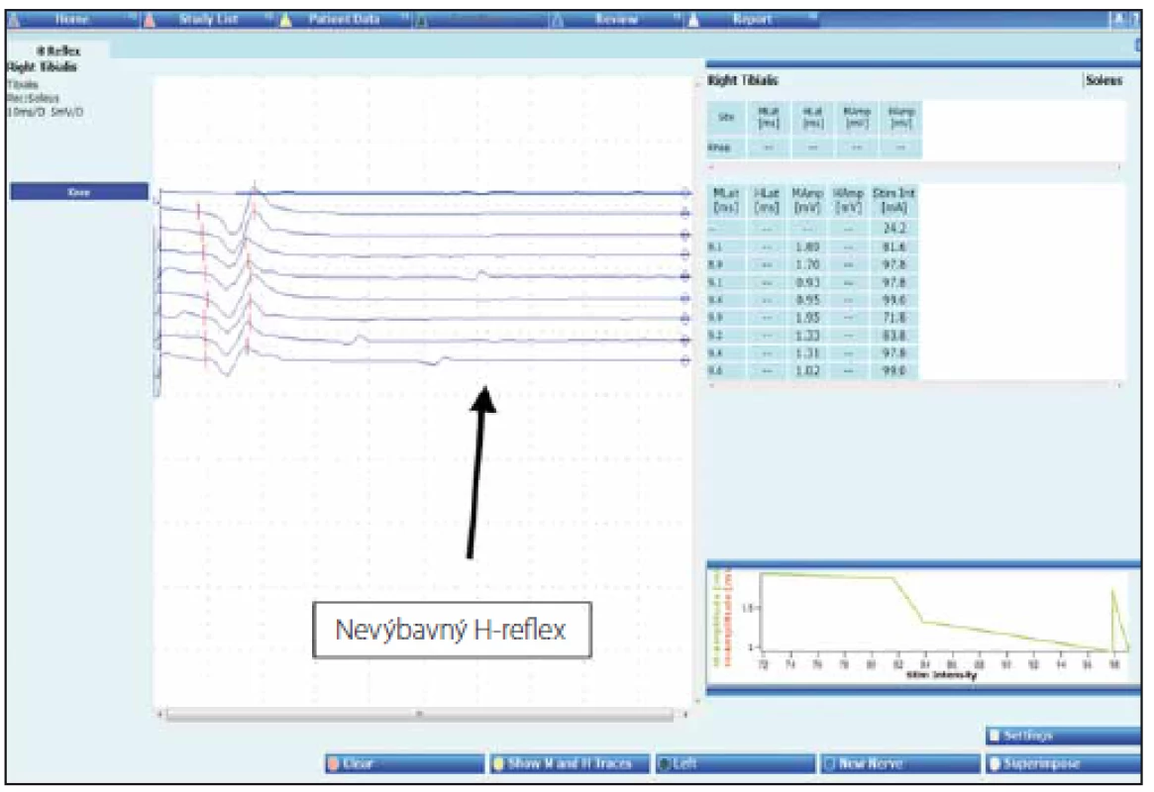Click the Right Tibialis label in left sidebar
The width and height of the screenshot is (1154, 792).
click(42, 67)
